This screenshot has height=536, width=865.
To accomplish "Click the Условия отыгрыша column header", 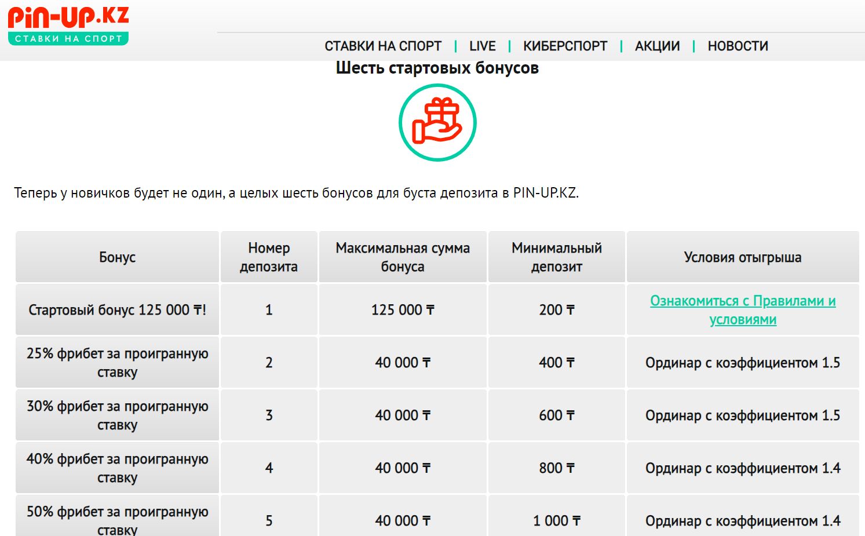I will click(743, 257).
